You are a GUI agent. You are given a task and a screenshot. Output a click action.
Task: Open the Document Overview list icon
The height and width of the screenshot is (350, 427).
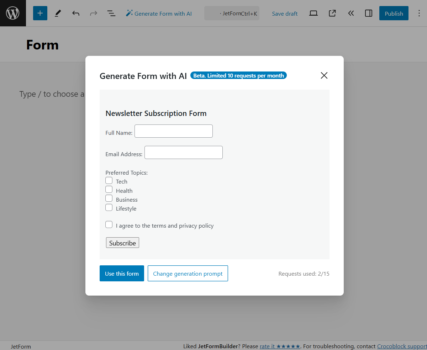click(111, 13)
